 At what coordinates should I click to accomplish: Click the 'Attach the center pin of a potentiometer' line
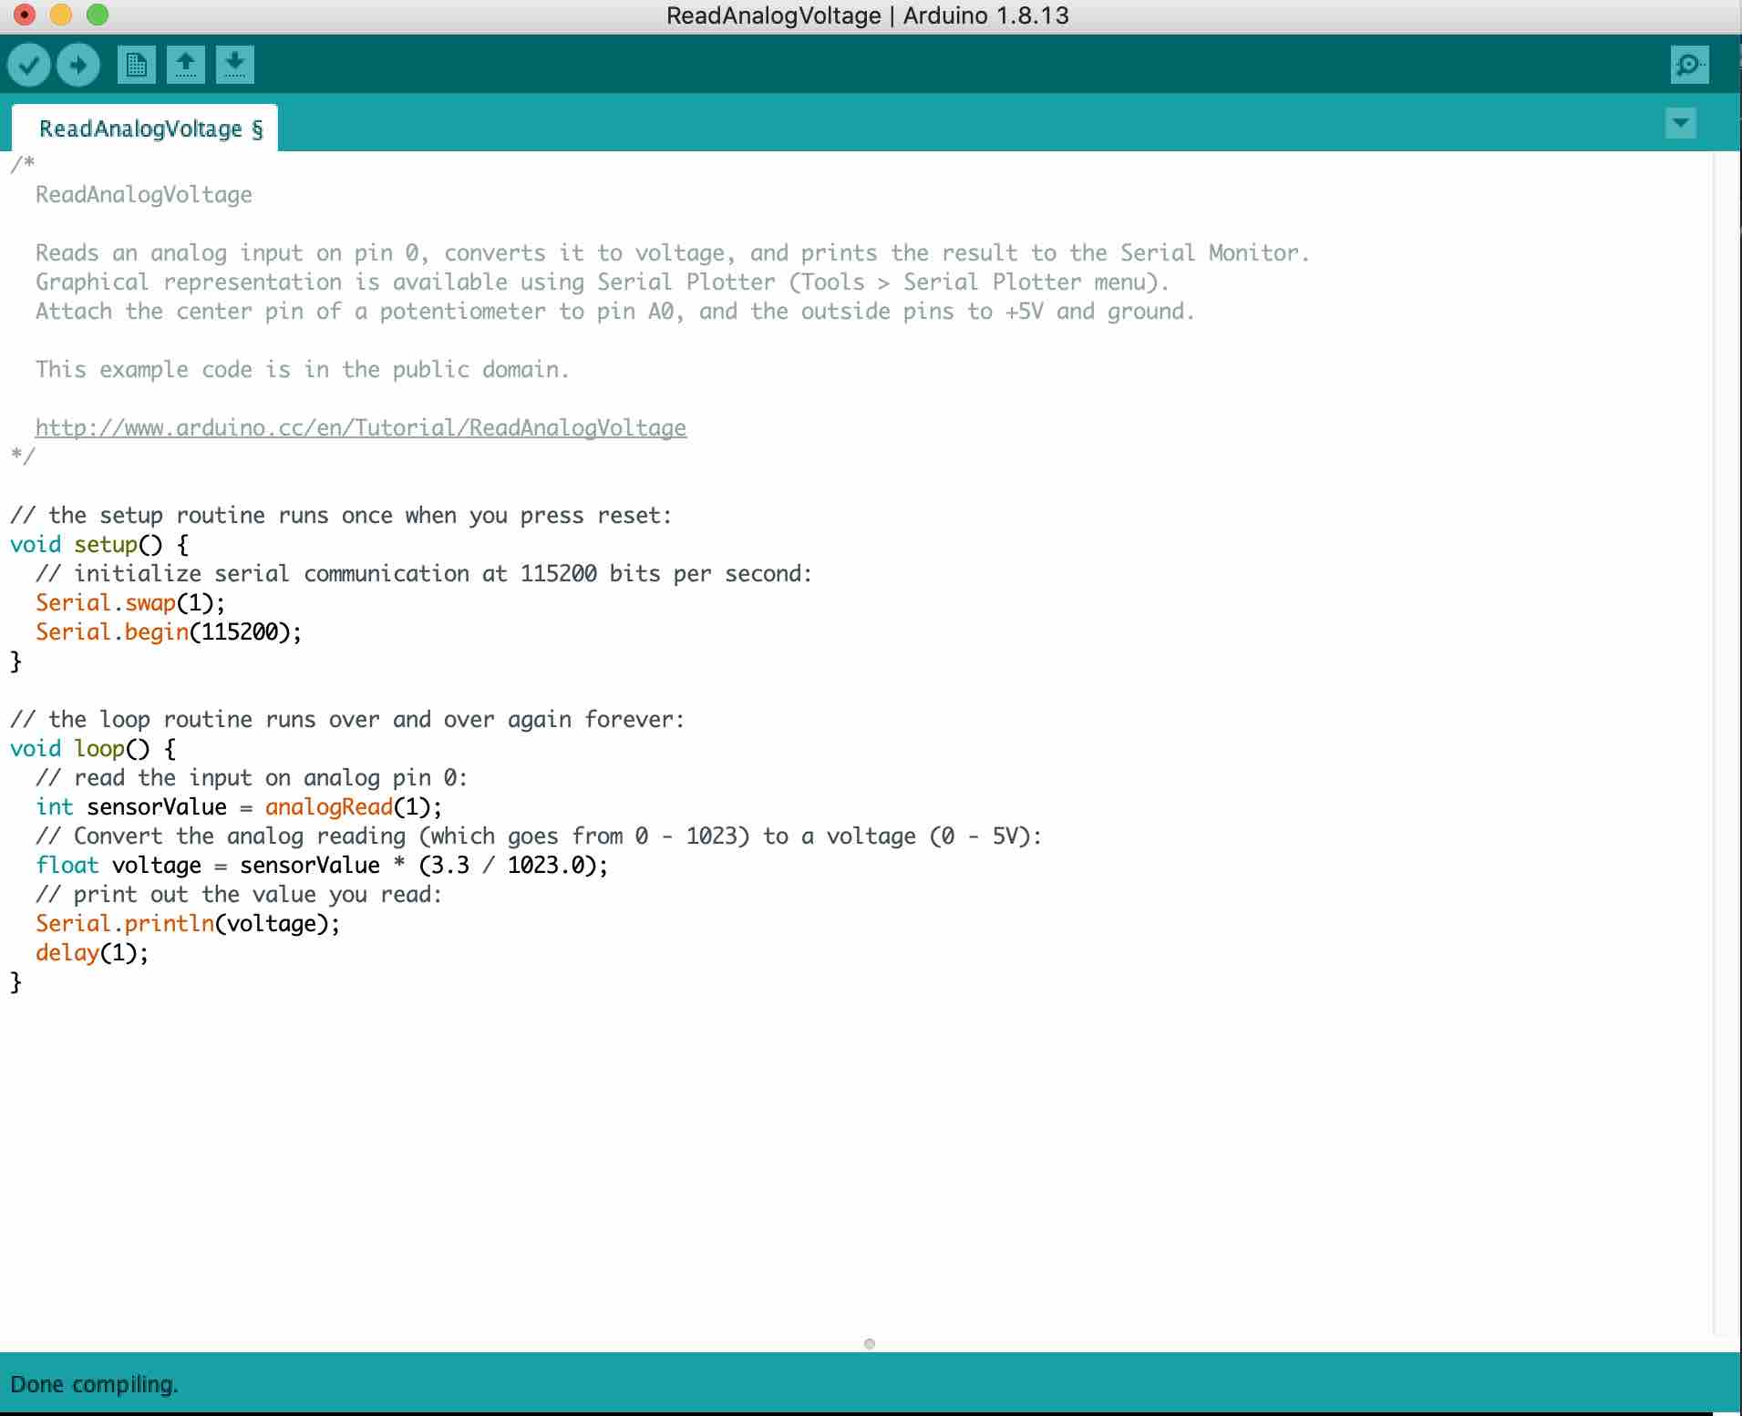click(x=615, y=311)
